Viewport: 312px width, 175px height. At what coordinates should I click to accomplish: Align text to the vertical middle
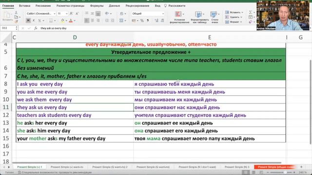92,13
